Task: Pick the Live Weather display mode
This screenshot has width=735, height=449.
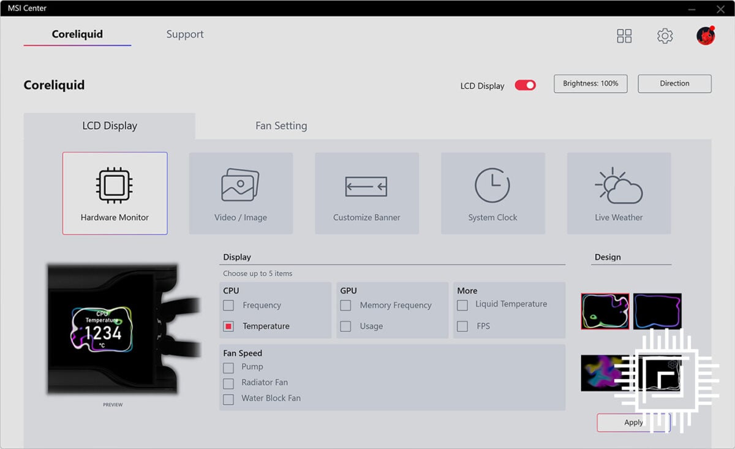Action: click(619, 194)
